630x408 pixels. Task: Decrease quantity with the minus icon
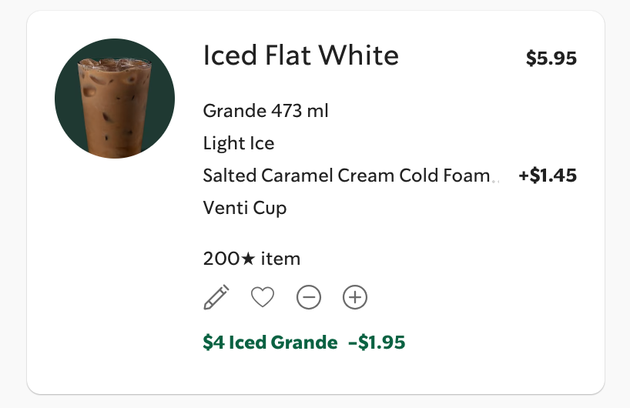click(309, 297)
